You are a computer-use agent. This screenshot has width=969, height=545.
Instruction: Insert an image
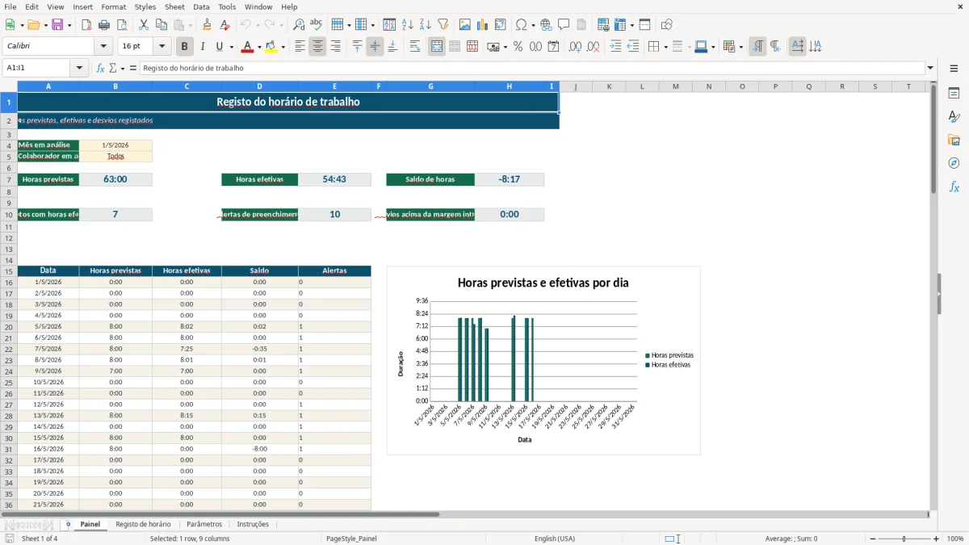[x=465, y=25]
